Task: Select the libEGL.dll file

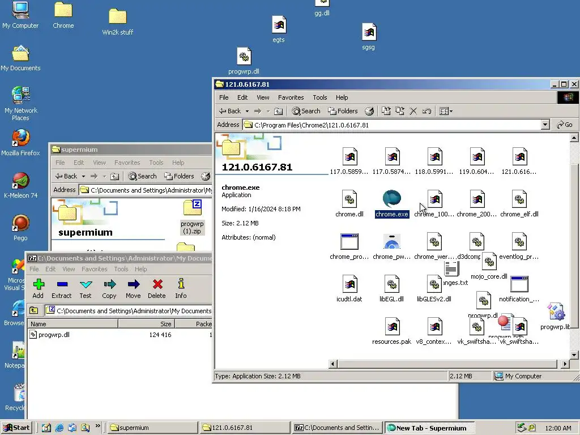Action: point(391,288)
